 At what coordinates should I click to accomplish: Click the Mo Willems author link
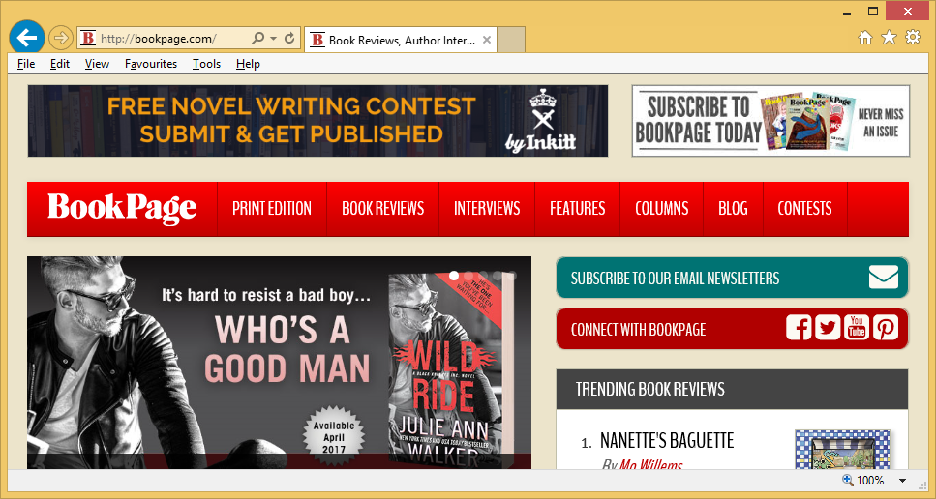(650, 464)
